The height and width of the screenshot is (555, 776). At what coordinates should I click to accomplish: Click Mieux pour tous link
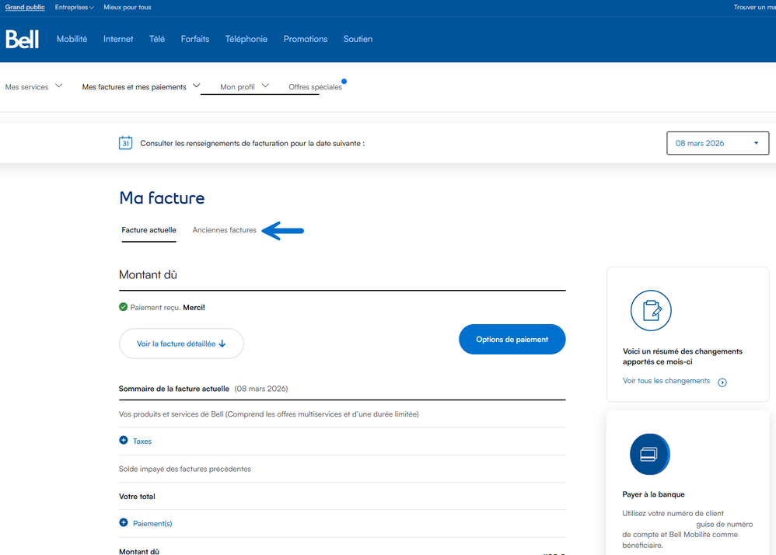(128, 7)
